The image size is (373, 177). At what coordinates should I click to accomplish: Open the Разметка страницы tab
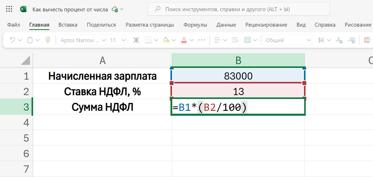tap(150, 25)
